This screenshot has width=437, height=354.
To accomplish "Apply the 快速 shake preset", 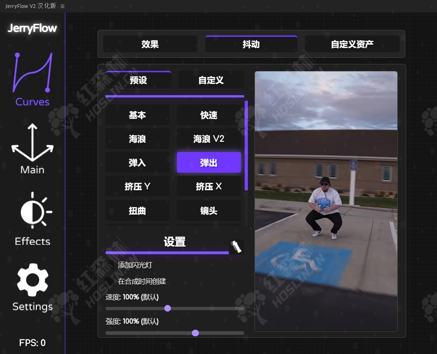I will [209, 115].
